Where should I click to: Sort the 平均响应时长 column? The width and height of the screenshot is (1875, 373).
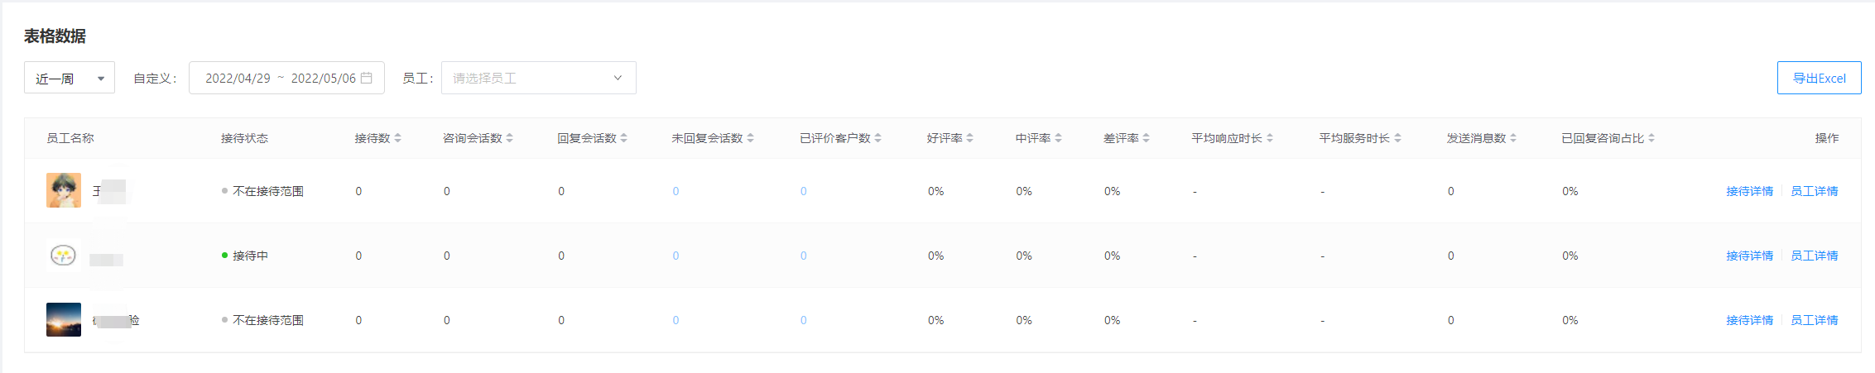1270,138
